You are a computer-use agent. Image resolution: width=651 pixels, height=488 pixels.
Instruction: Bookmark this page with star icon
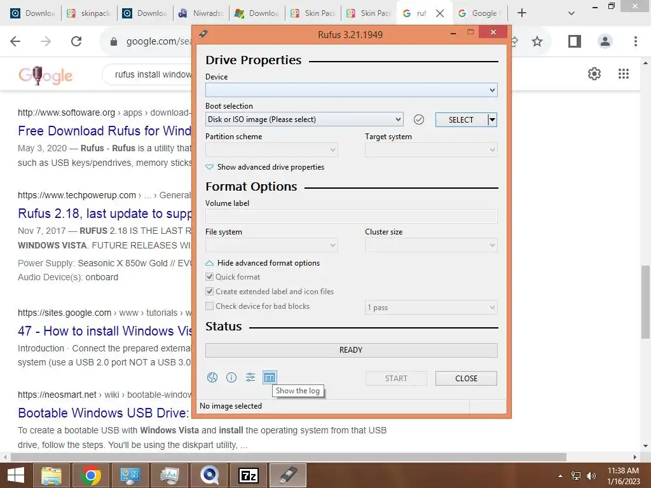537,41
